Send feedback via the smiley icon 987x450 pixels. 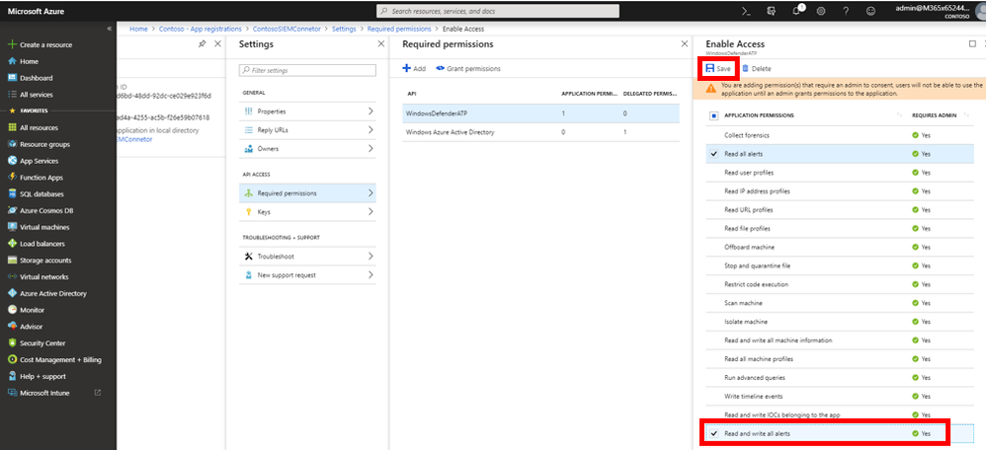point(870,11)
